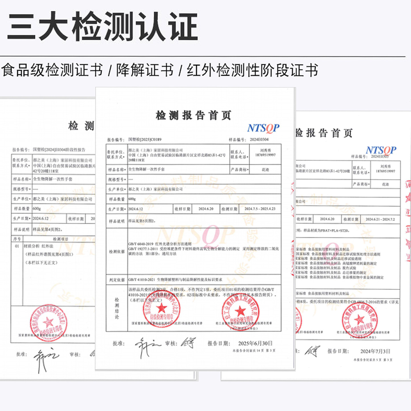Click the left red seal on center report
Screen dimensions: 411x411
tap(162, 309)
